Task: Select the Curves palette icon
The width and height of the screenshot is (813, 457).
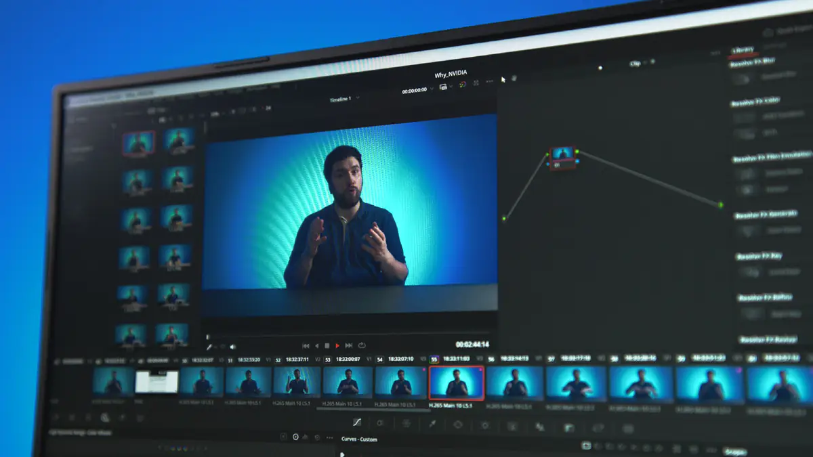Action: [x=357, y=422]
